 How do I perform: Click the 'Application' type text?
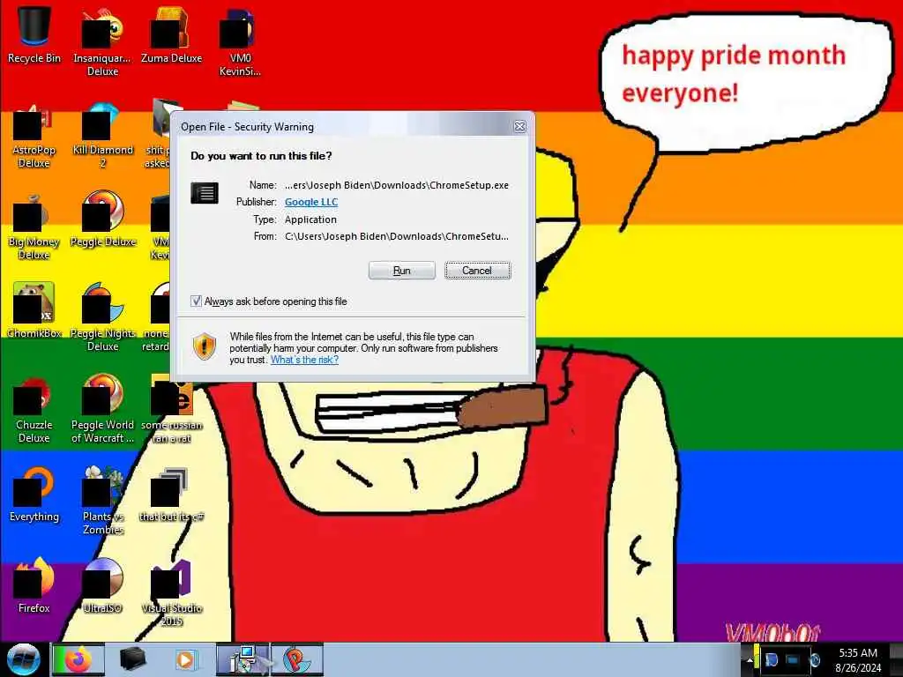click(310, 219)
